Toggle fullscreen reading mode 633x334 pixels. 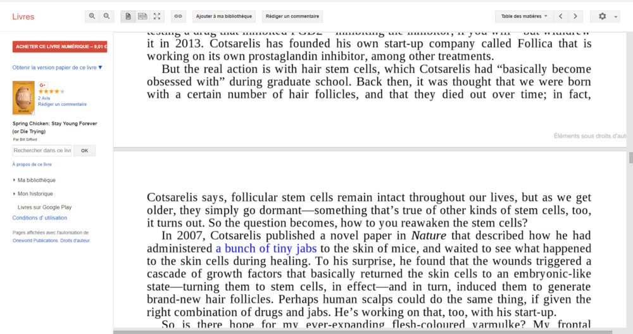tap(157, 16)
